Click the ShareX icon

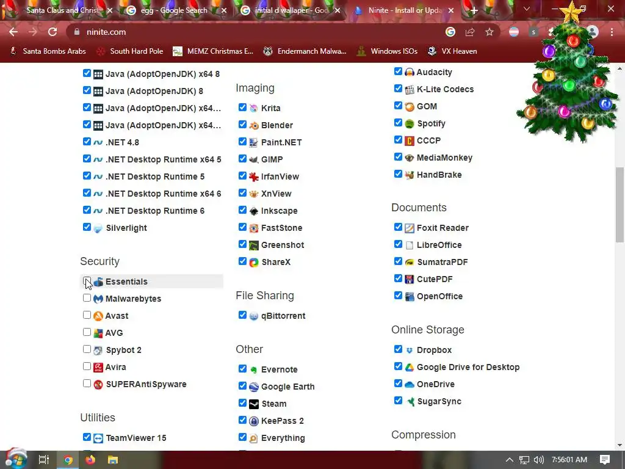pyautogui.click(x=253, y=263)
